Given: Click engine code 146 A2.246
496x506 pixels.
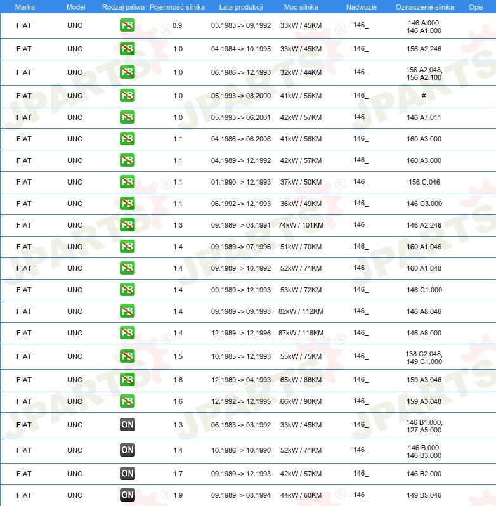Looking at the screenshot, I should 424,225.
